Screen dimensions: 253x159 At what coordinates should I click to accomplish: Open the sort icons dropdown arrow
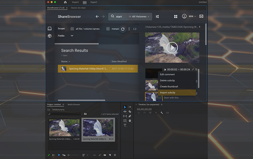pos(87,155)
